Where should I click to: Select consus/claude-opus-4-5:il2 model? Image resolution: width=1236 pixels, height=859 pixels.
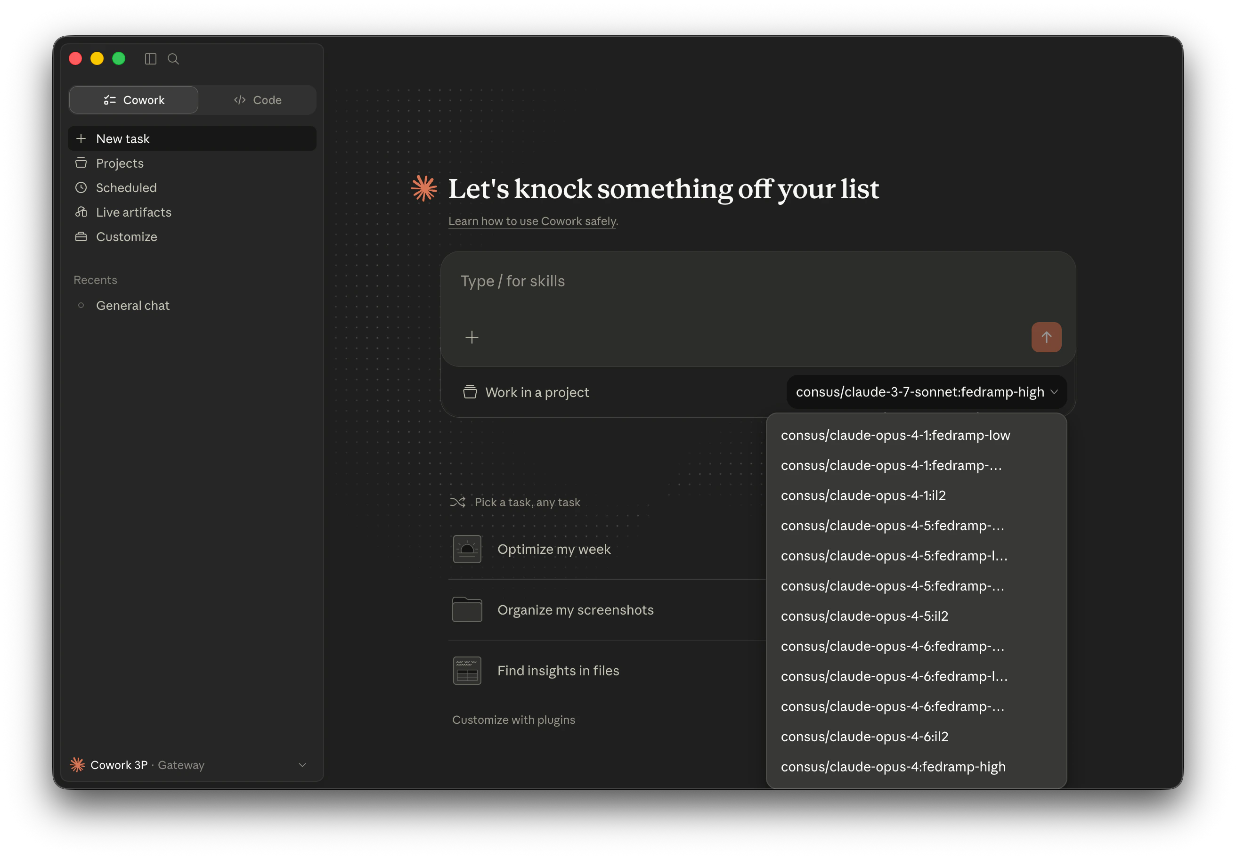[916, 616]
